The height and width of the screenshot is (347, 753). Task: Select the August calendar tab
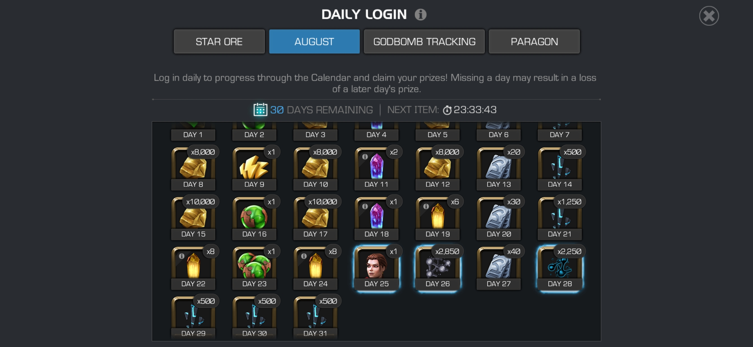click(314, 42)
